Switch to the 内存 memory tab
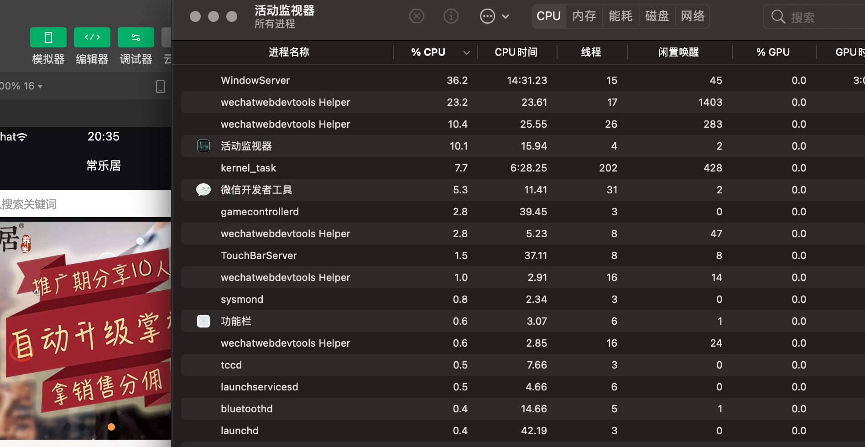Image resolution: width=865 pixels, height=447 pixels. 584,16
